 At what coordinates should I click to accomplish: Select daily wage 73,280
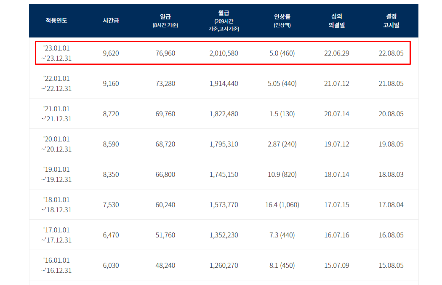165,83
